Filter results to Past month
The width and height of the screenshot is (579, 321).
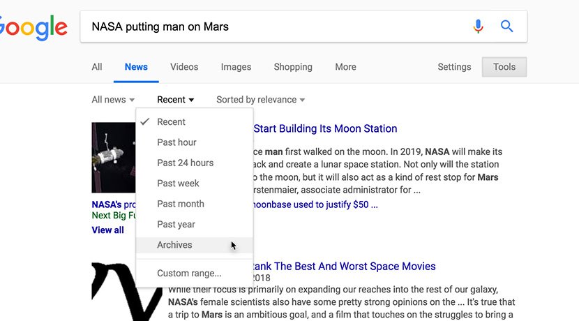(194, 204)
